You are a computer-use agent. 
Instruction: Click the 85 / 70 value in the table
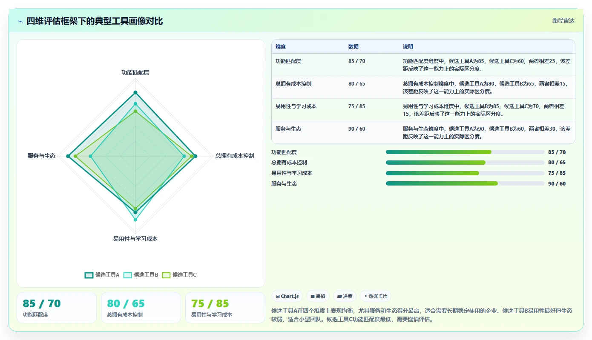point(356,61)
